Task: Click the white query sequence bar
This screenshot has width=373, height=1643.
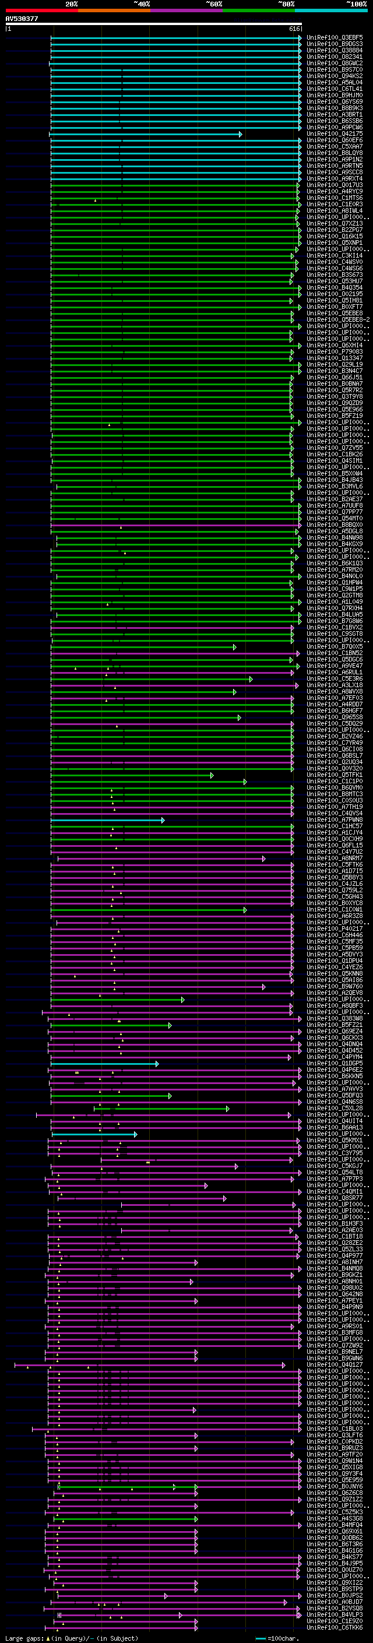Action: coord(153,24)
